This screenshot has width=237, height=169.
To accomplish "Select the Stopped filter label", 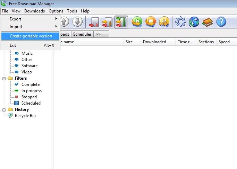I will point(29,97).
